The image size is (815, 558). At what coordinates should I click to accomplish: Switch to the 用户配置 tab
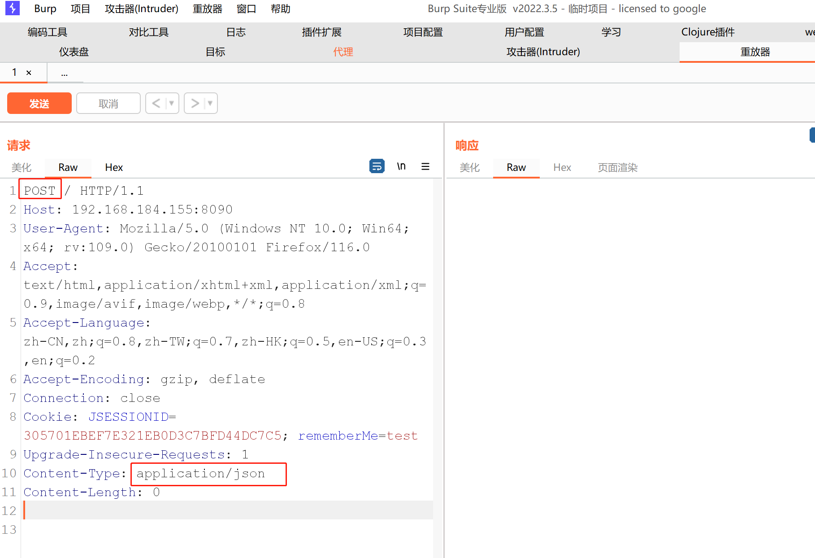[525, 32]
